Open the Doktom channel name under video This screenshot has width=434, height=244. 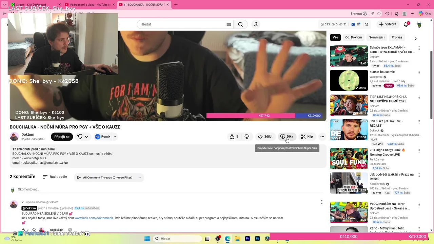(x=28, y=135)
